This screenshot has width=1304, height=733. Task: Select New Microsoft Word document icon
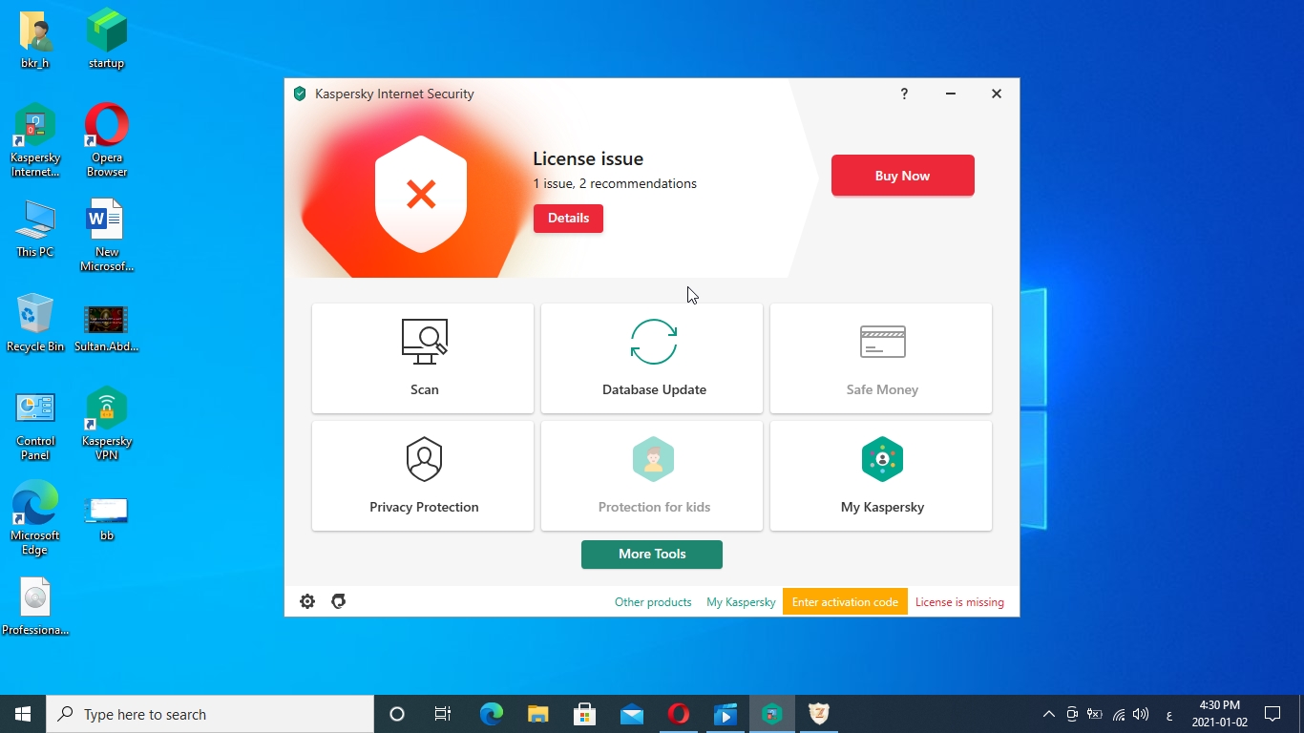tap(107, 235)
